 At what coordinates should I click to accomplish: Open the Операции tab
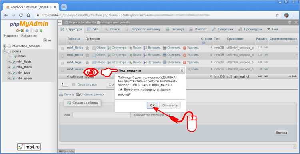pos(222,29)
